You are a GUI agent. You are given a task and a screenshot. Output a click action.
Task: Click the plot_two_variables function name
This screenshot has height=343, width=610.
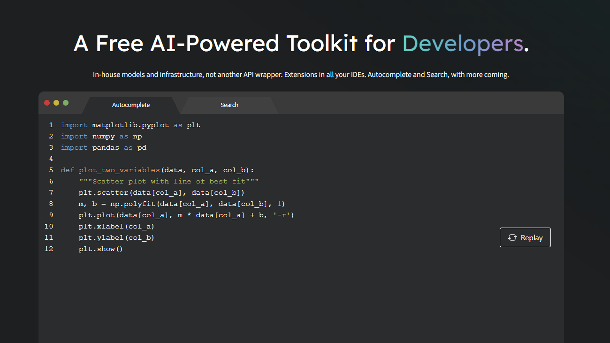[119, 170]
